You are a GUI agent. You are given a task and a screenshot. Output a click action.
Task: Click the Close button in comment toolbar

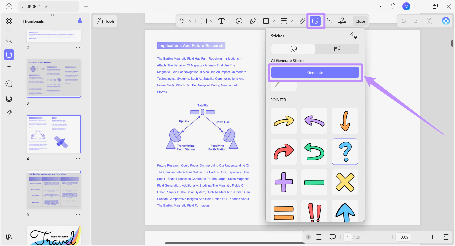click(360, 21)
